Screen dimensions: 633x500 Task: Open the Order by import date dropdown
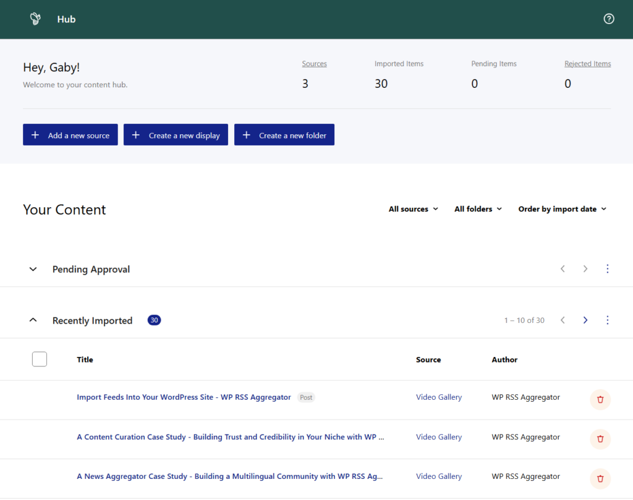coord(563,209)
